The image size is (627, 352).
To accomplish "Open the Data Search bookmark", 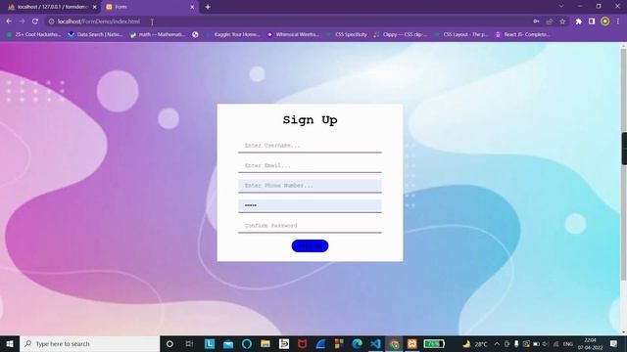I will [96, 35].
